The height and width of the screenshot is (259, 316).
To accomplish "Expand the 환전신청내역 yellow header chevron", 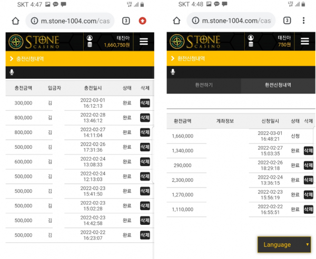I will pos(173,58).
